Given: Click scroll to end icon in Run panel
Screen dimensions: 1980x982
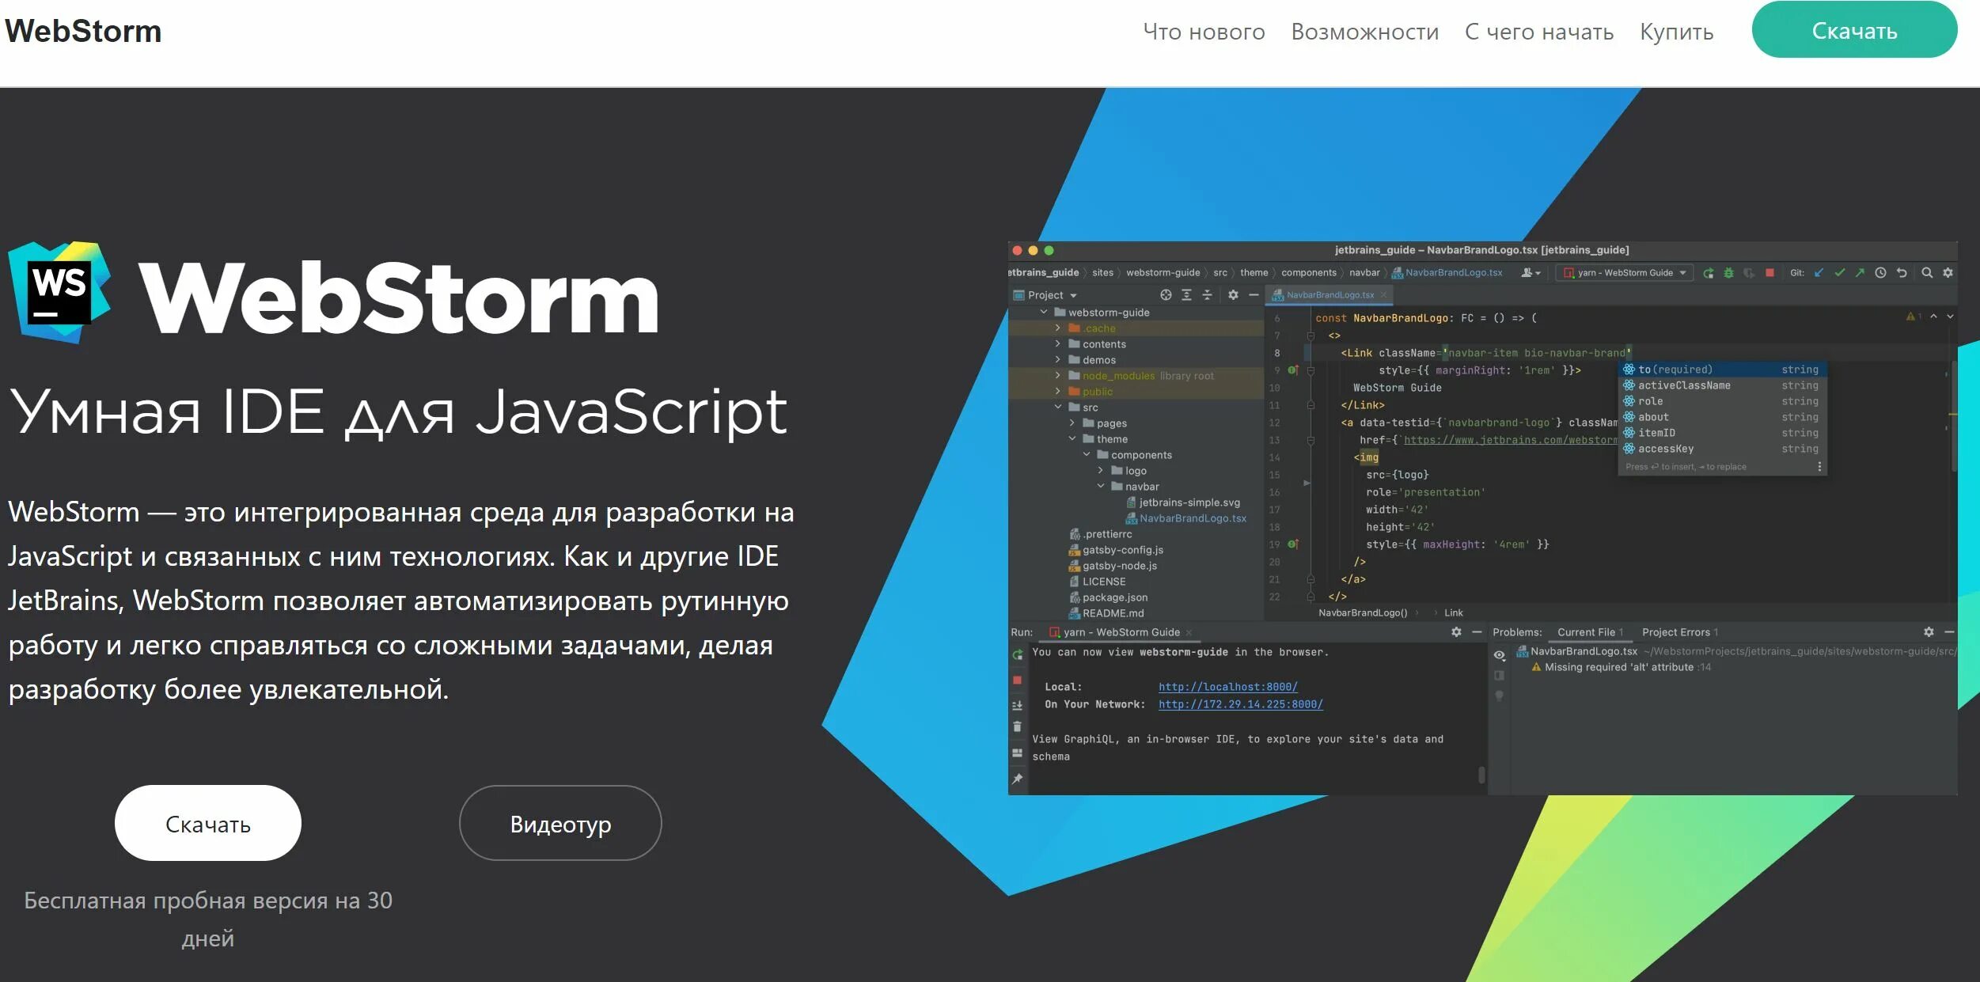Looking at the screenshot, I should pos(1018,705).
